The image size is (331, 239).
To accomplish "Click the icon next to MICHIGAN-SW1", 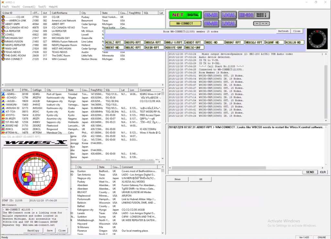I will coord(3,38).
